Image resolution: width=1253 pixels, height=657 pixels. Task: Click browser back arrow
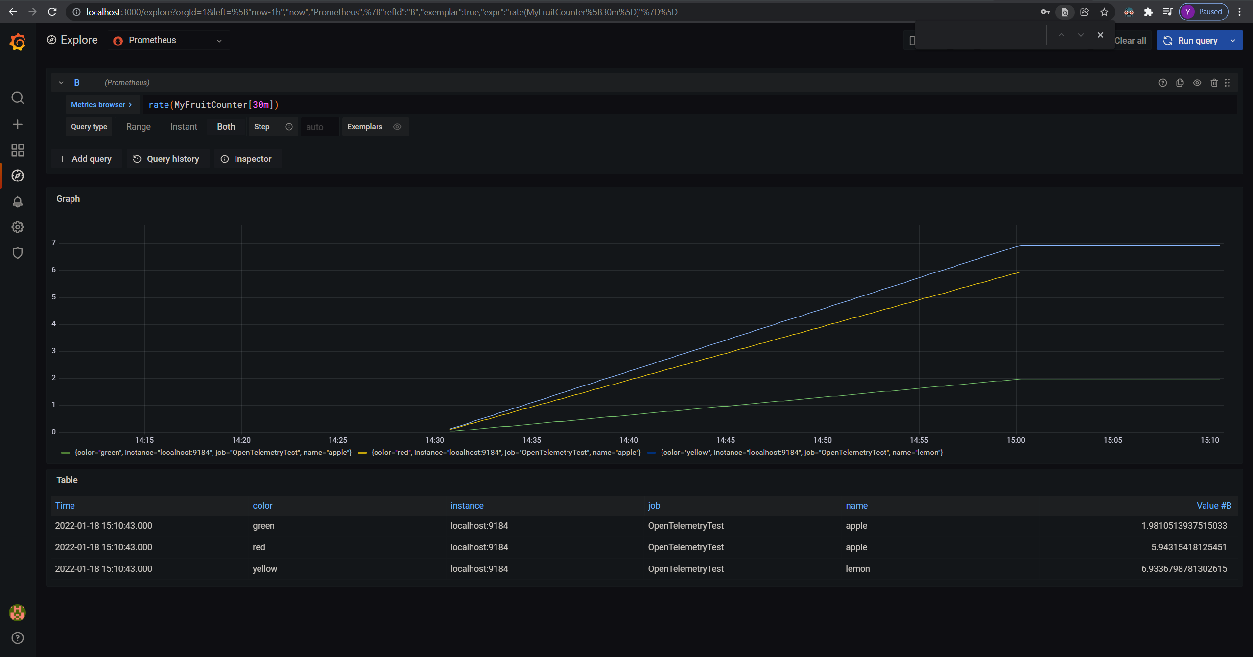tap(13, 12)
